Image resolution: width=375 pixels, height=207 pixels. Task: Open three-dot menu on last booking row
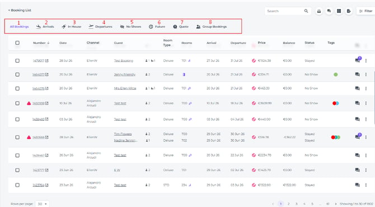pos(365,185)
